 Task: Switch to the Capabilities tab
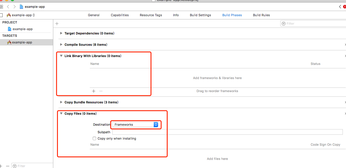[120, 15]
